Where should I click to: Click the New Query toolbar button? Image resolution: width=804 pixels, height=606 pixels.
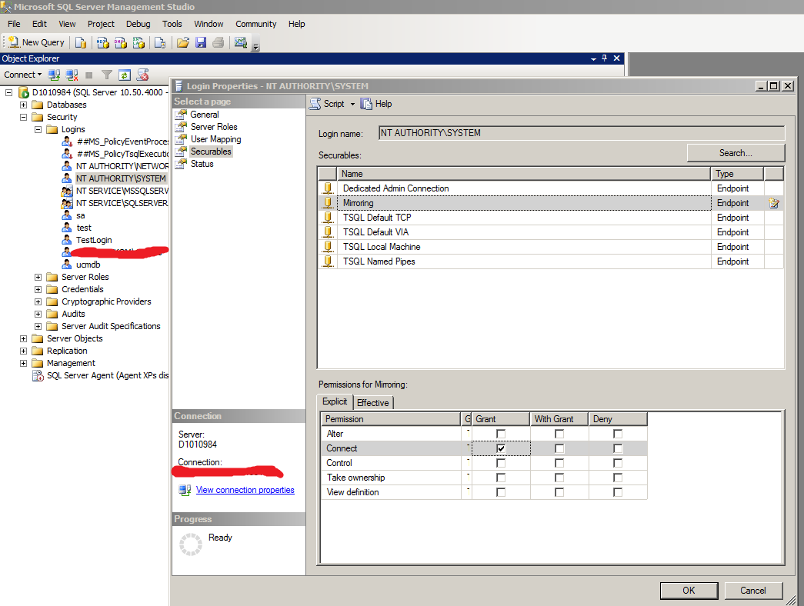[x=36, y=42]
